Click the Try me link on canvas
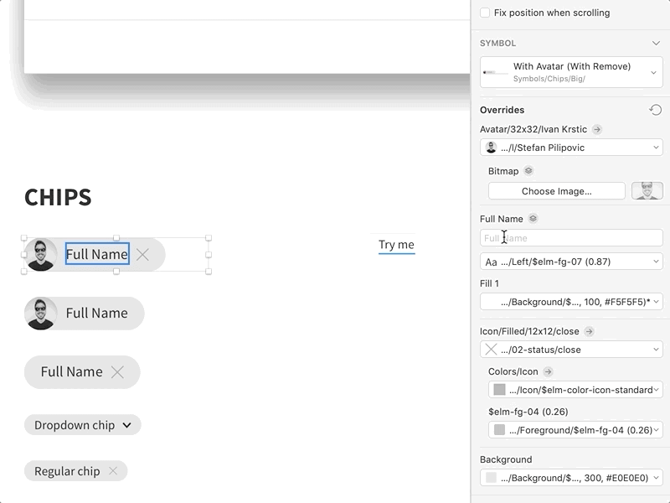This screenshot has width=670, height=503. pos(396,245)
